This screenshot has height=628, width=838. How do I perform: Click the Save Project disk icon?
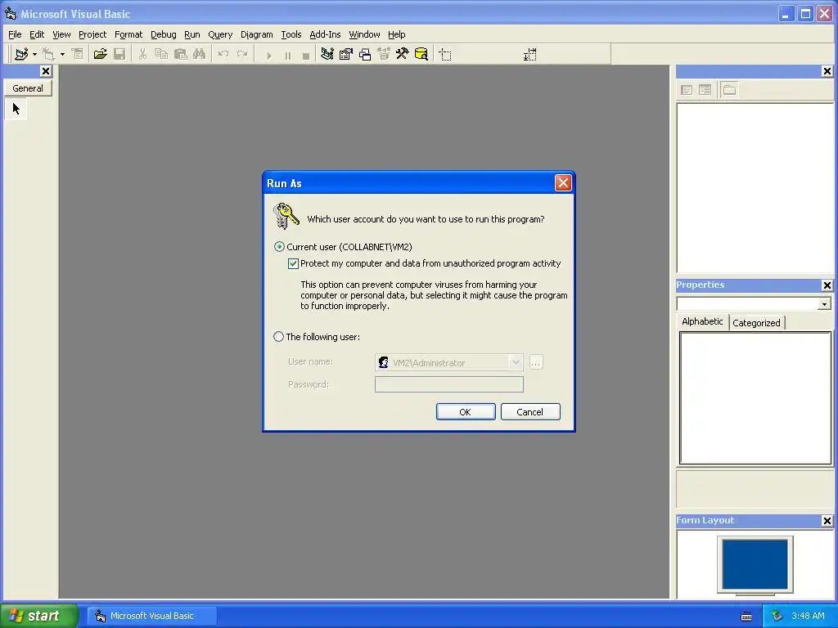(x=119, y=54)
